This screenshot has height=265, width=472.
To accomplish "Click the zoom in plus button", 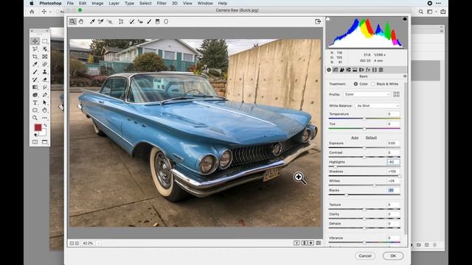I will [x=77, y=244].
